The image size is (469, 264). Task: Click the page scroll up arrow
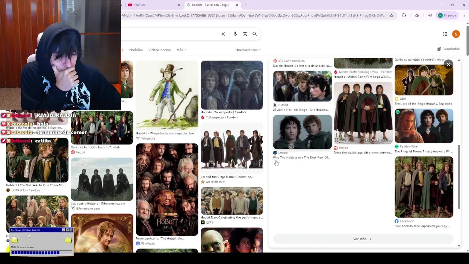[x=467, y=24]
